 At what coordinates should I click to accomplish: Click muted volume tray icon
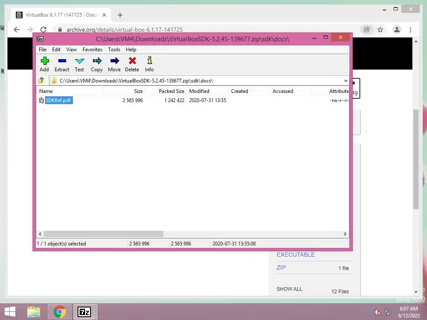pos(377,312)
